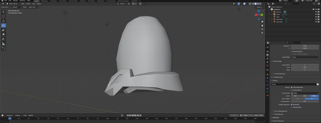Viewport: 321px width, 123px height.
Task: Select the Annotate tool
Action: (x=3, y=39)
